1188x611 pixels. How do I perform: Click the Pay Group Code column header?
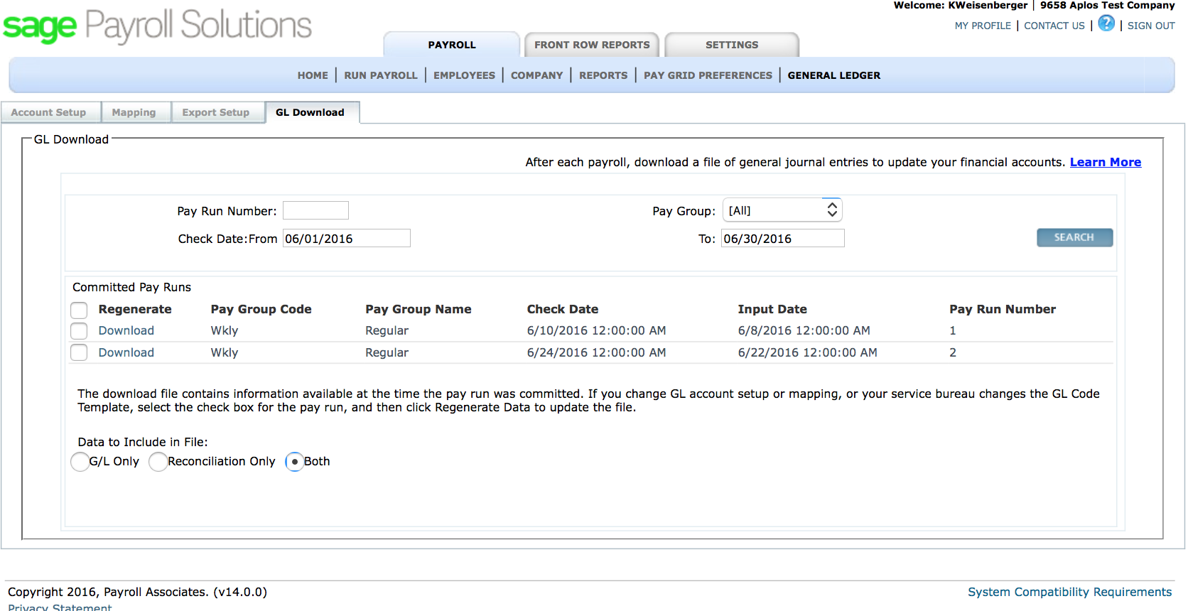(261, 309)
